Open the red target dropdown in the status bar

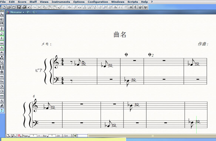pyautogui.click(x=19, y=136)
